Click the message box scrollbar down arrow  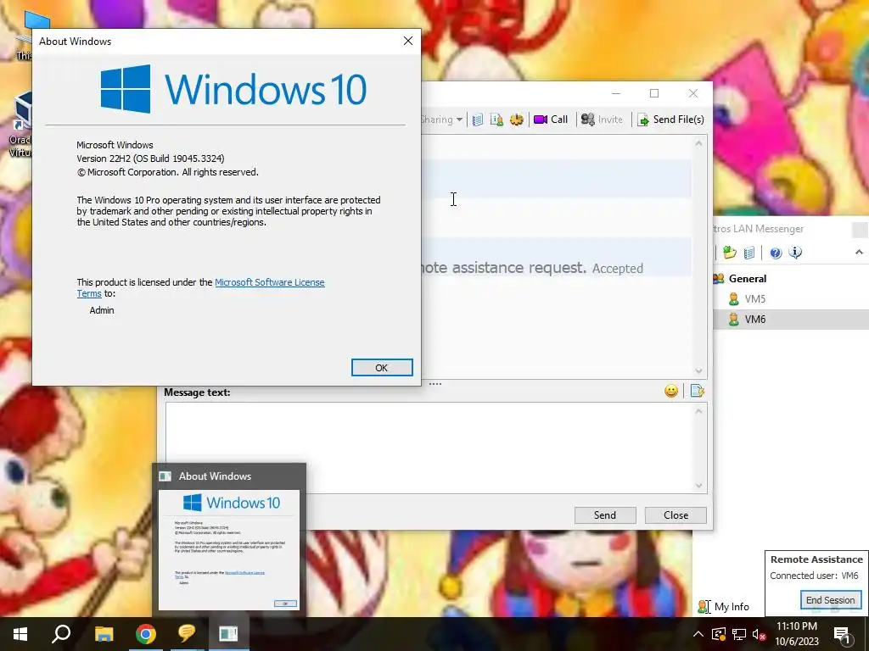coord(699,486)
